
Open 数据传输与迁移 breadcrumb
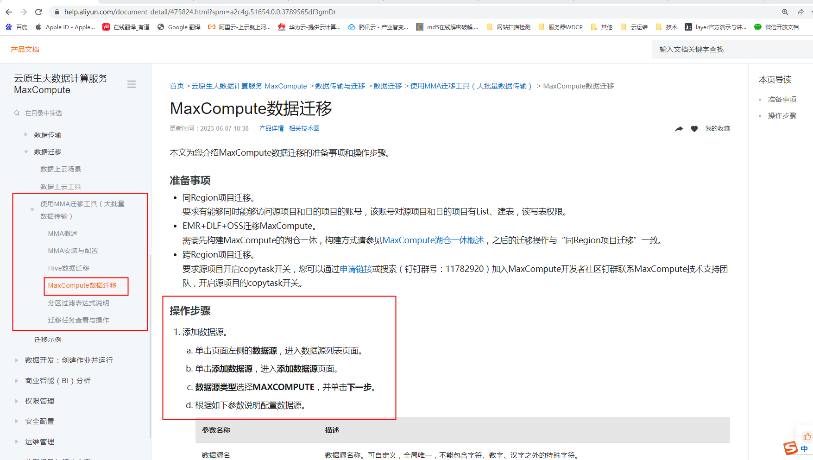(340, 86)
